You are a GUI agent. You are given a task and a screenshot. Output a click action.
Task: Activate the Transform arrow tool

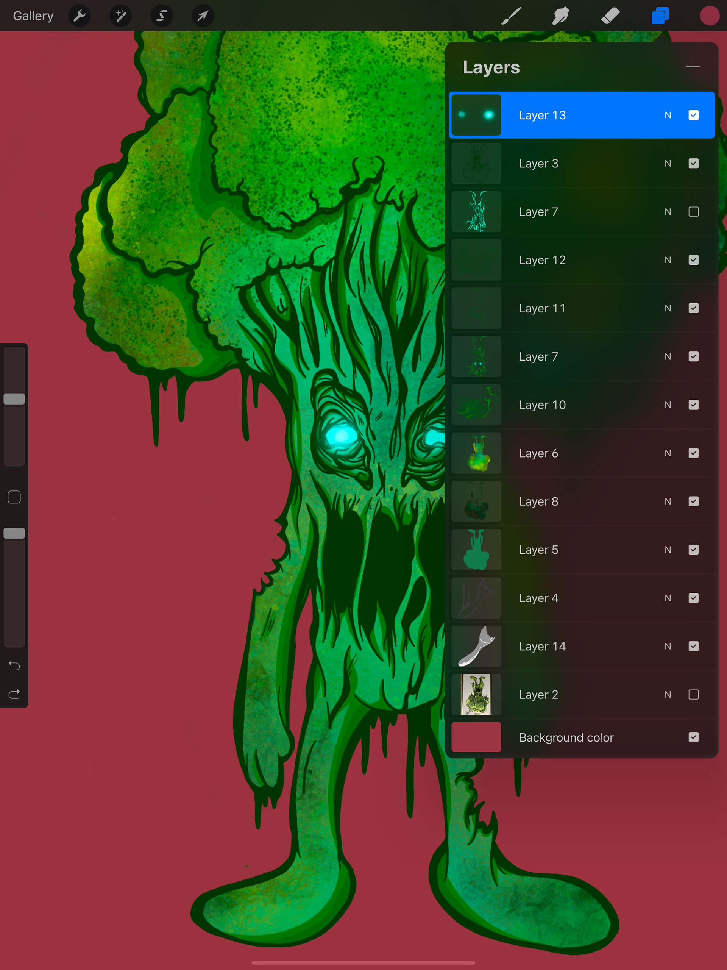(x=203, y=16)
